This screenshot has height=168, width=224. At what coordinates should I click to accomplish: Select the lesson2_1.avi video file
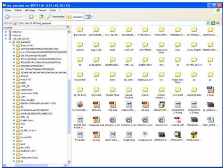(x=113, y=121)
